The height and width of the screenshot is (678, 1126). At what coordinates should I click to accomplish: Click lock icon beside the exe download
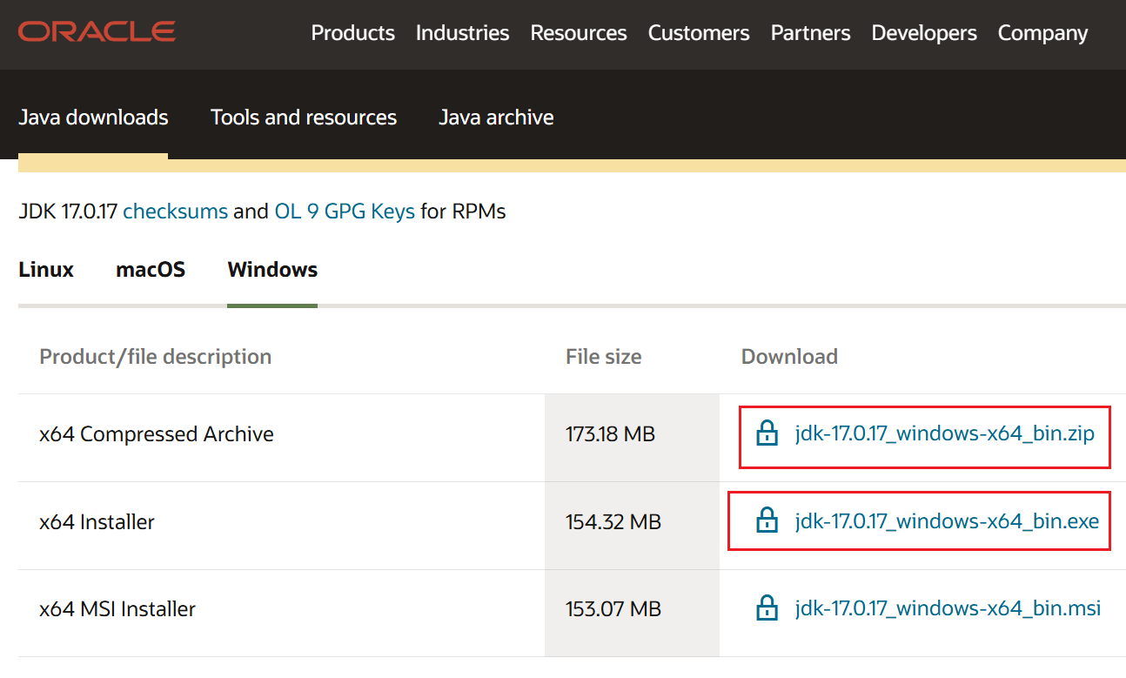pyautogui.click(x=767, y=521)
